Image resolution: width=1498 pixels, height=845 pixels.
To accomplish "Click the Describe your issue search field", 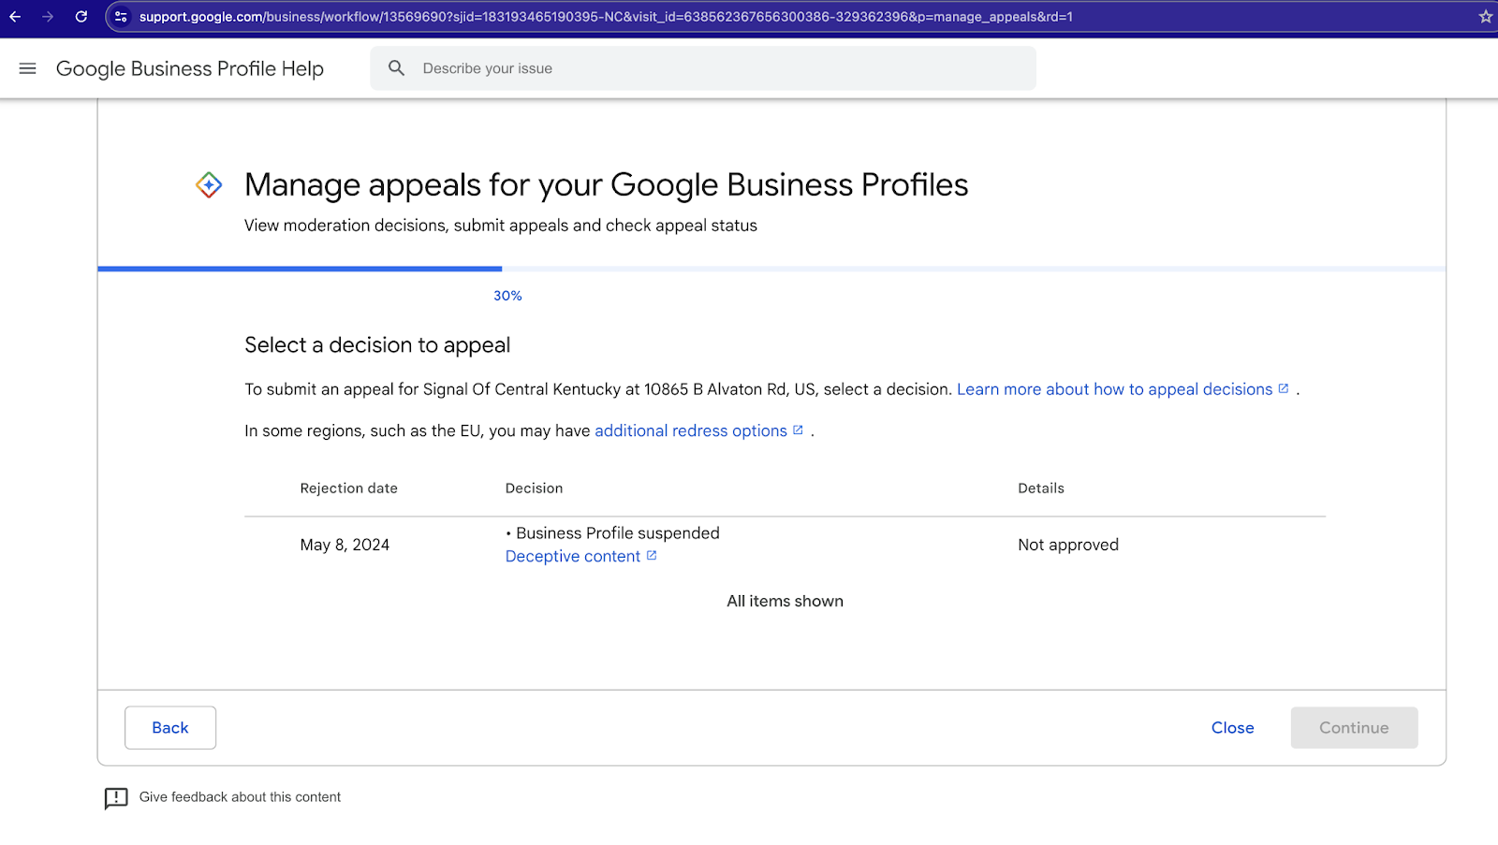I will click(x=703, y=68).
